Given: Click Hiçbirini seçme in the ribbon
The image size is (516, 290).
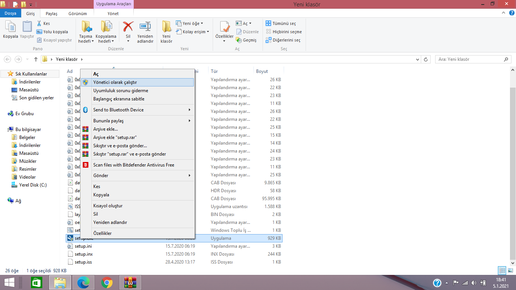Looking at the screenshot, I should pos(284,32).
